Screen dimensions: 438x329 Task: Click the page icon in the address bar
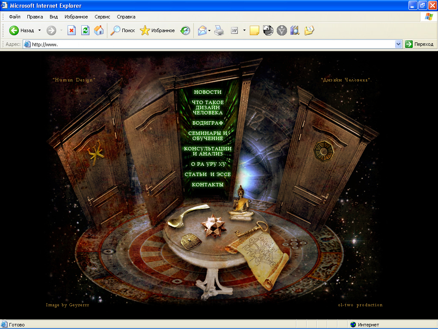[x=27, y=44]
